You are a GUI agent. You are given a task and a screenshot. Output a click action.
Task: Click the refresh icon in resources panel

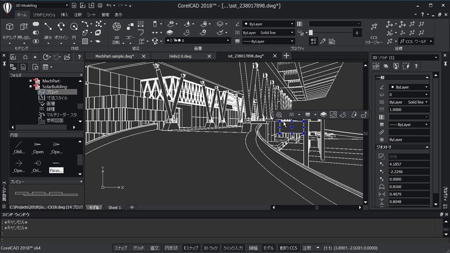tap(35, 67)
